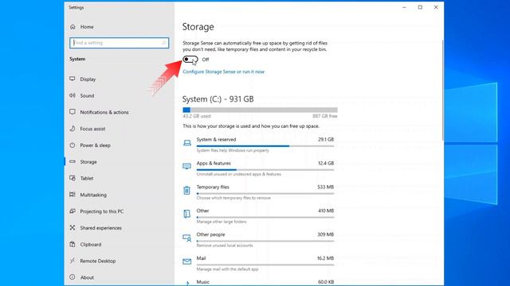Screen dimensions: 510x286
Task: Click the search magnifier icon
Action: 164,43
